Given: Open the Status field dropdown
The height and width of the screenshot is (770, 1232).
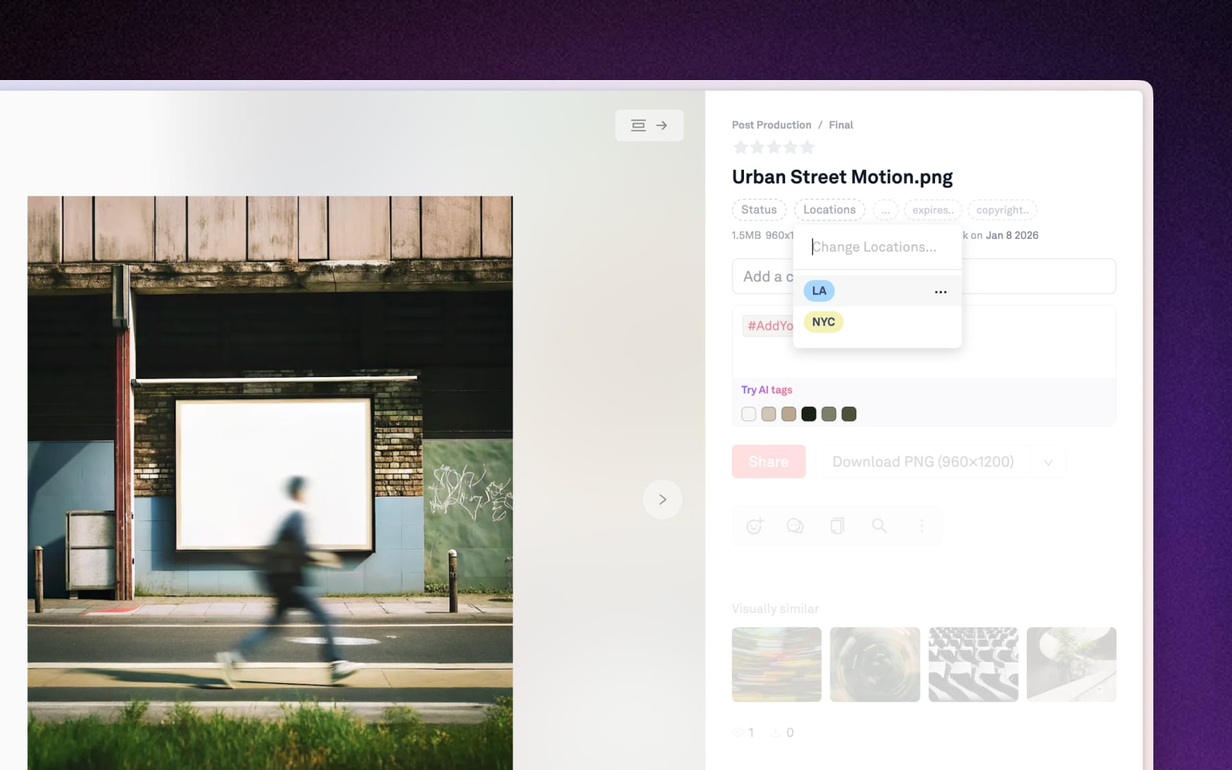Looking at the screenshot, I should click(758, 210).
